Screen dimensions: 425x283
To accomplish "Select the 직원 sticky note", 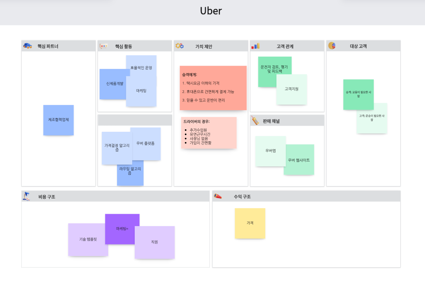I will (x=155, y=242).
